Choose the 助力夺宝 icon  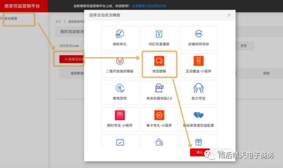[198, 88]
